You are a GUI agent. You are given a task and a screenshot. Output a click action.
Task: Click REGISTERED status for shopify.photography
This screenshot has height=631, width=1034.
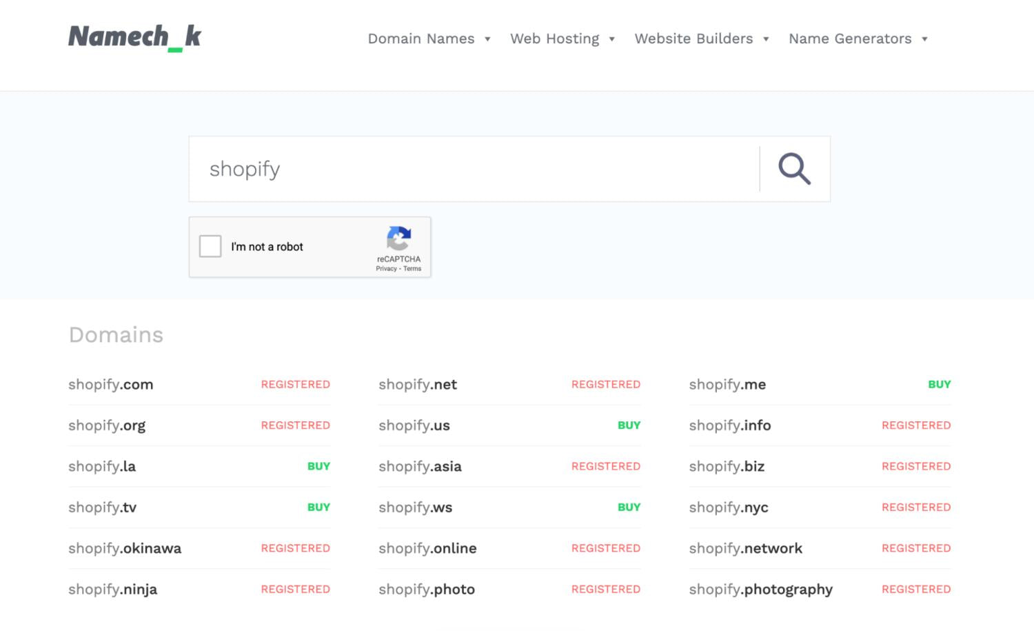pyautogui.click(x=916, y=589)
